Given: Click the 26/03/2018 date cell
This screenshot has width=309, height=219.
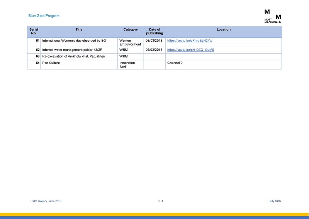Looking at the screenshot, I should (x=154, y=50).
